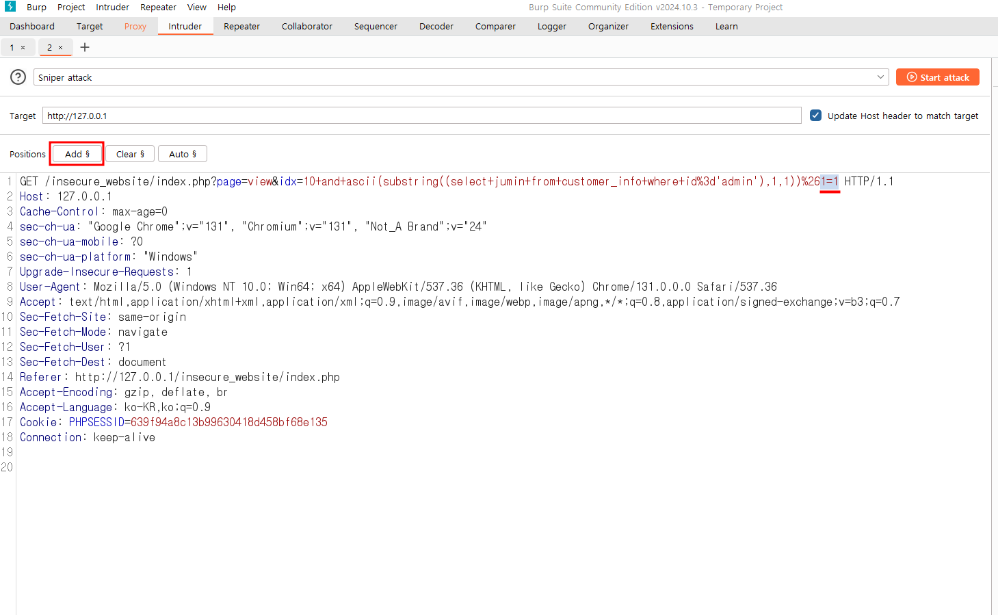
Task: Switch to the Target tab
Action: pos(90,27)
